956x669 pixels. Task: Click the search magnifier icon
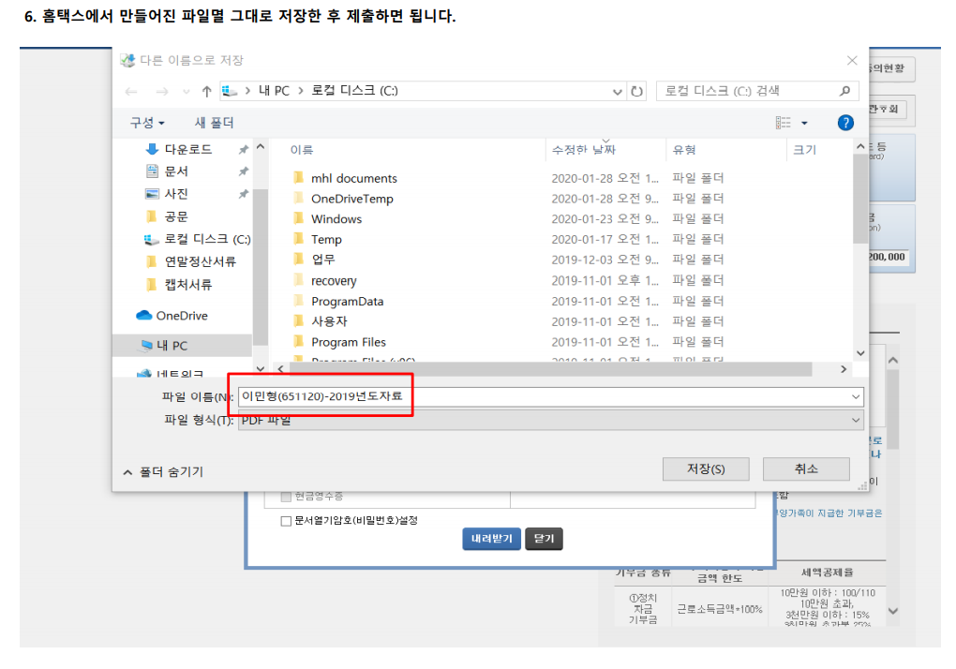(844, 91)
